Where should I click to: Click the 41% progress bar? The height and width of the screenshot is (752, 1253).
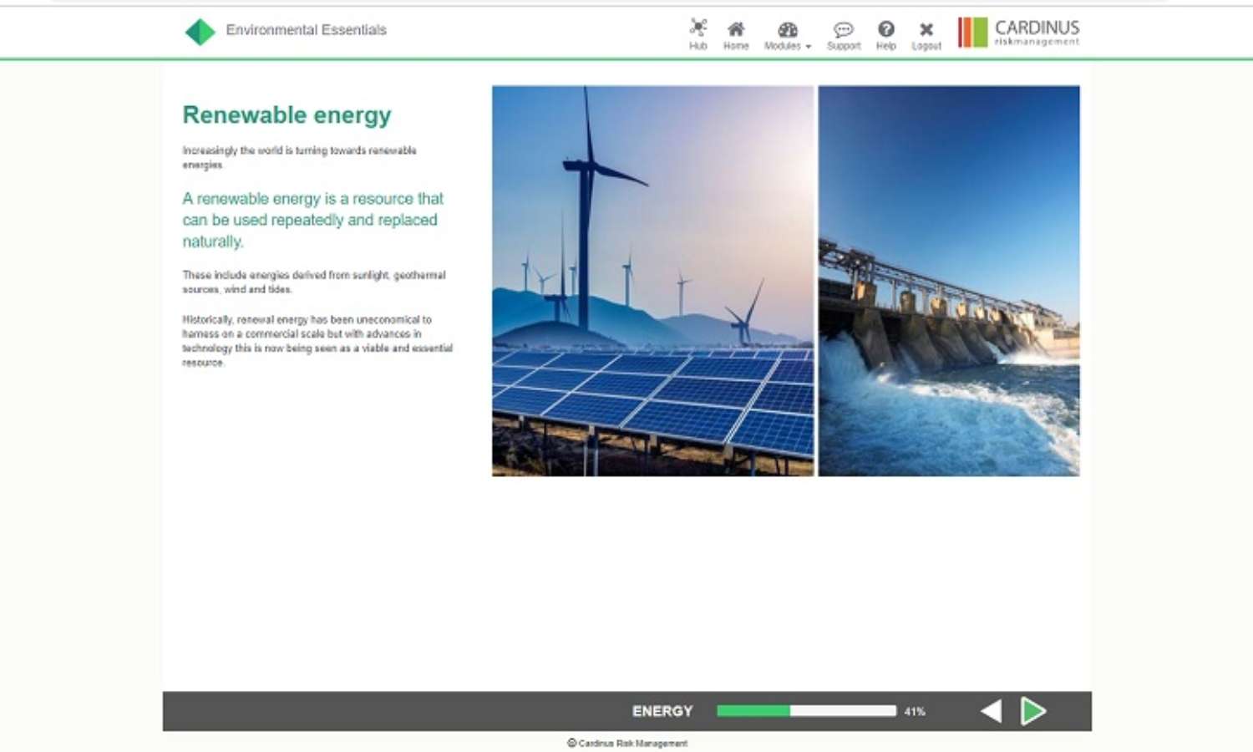pos(806,710)
